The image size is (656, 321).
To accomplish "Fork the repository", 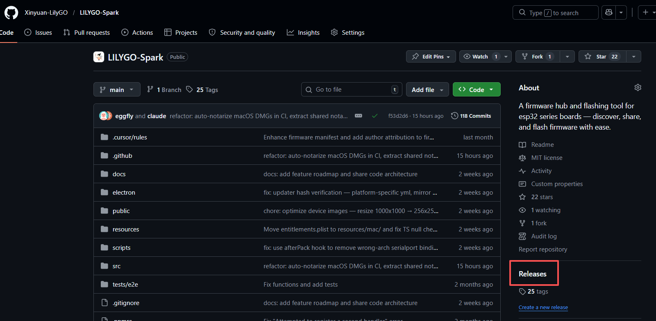I will (538, 56).
